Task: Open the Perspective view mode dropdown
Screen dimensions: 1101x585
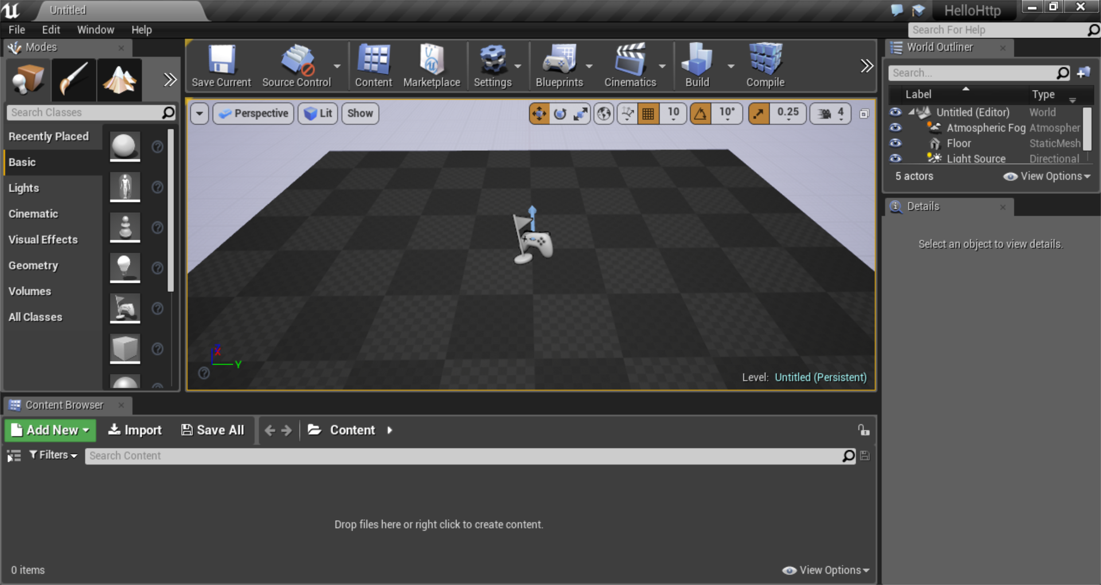Action: 253,114
